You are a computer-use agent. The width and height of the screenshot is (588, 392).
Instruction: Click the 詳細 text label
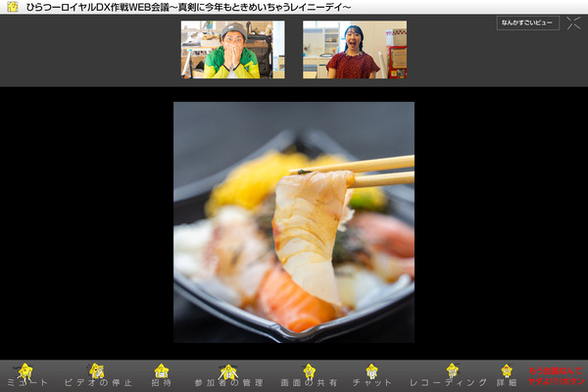[x=507, y=382]
